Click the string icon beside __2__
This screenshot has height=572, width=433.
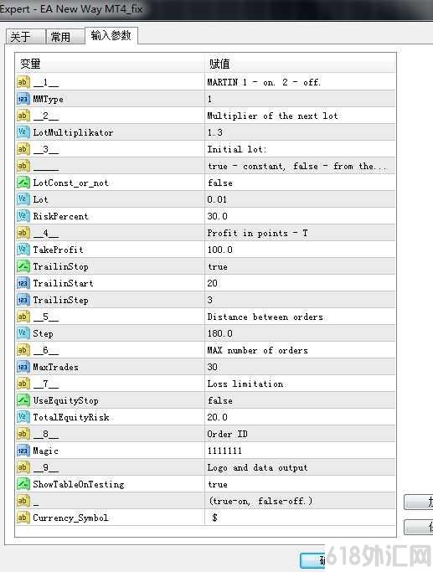point(23,116)
